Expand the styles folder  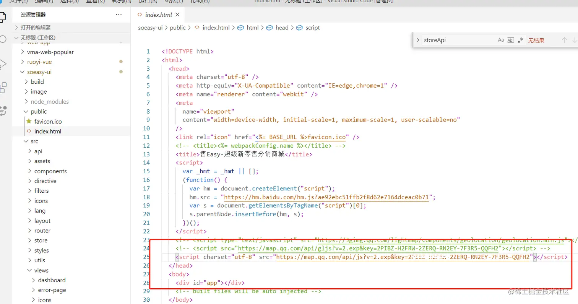coord(30,250)
